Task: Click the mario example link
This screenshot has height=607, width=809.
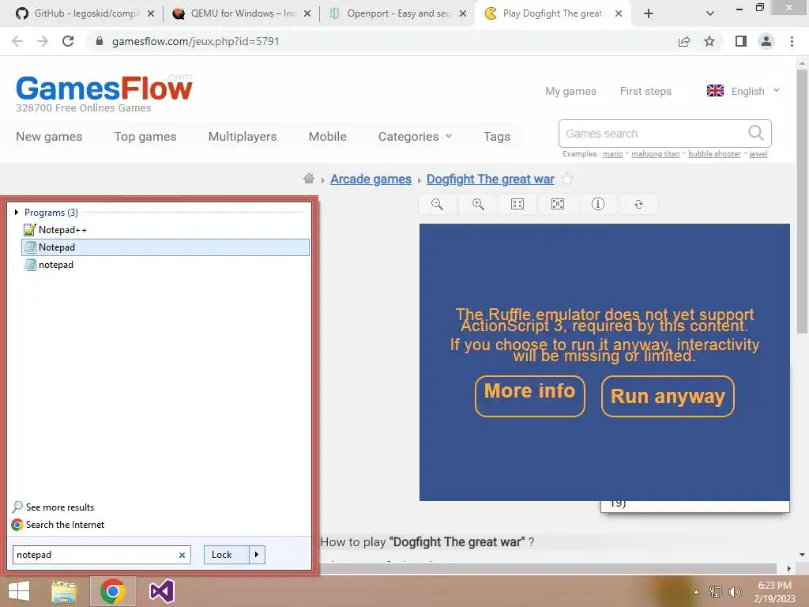Action: [x=612, y=154]
